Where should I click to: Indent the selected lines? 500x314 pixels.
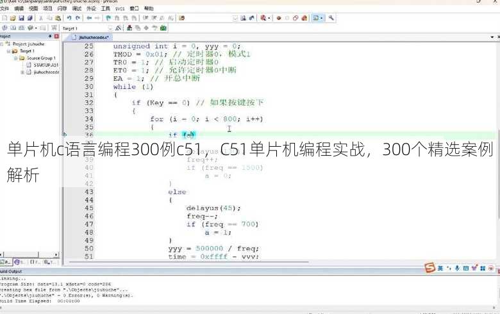coord(146,18)
